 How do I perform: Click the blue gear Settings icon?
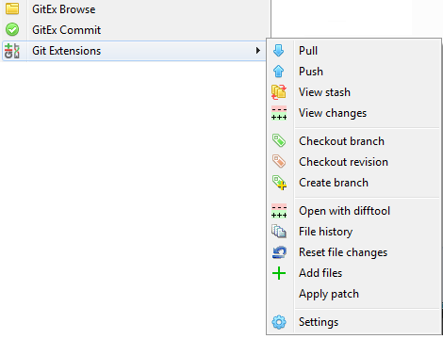pos(279,322)
